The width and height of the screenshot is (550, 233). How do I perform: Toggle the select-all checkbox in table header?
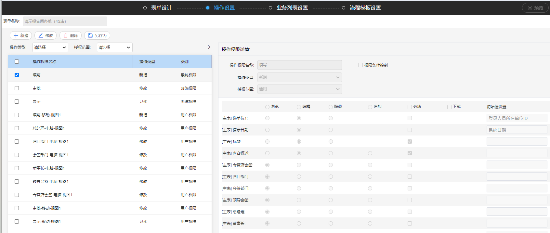(x=17, y=62)
